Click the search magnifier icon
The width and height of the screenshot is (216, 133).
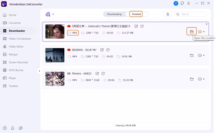(x=178, y=14)
